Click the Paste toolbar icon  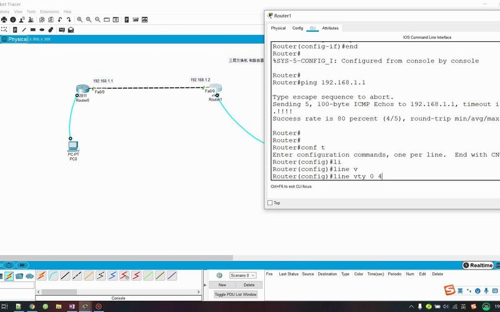tap(51, 20)
